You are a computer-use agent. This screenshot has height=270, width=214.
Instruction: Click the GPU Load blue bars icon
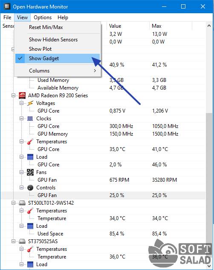coord(30,157)
